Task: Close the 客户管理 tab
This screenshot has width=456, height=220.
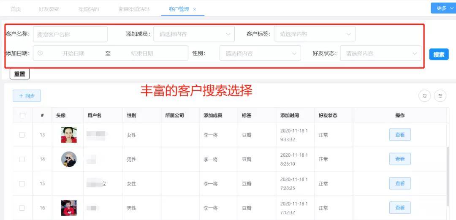Action: pos(195,9)
